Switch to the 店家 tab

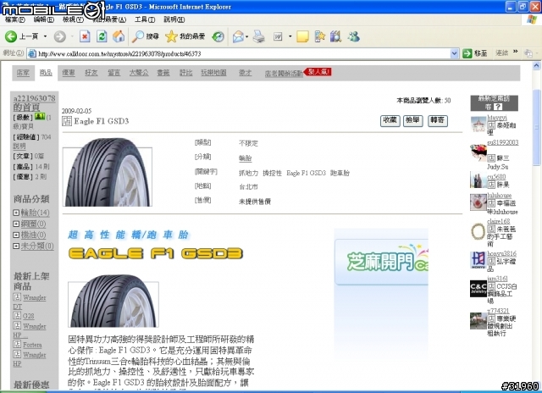[x=23, y=73]
